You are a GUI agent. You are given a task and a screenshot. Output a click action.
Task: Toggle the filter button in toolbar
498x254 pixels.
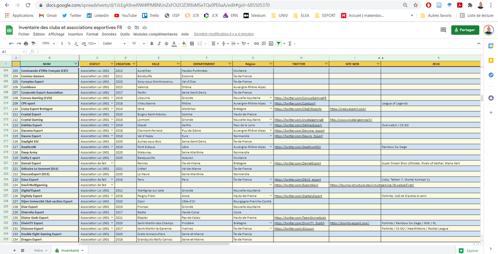(x=278, y=44)
